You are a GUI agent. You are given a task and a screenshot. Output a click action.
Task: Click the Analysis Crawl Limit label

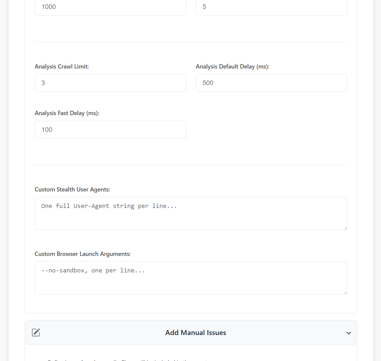coord(62,67)
